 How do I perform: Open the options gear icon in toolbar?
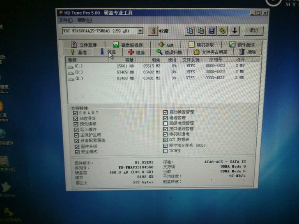pos(222,31)
